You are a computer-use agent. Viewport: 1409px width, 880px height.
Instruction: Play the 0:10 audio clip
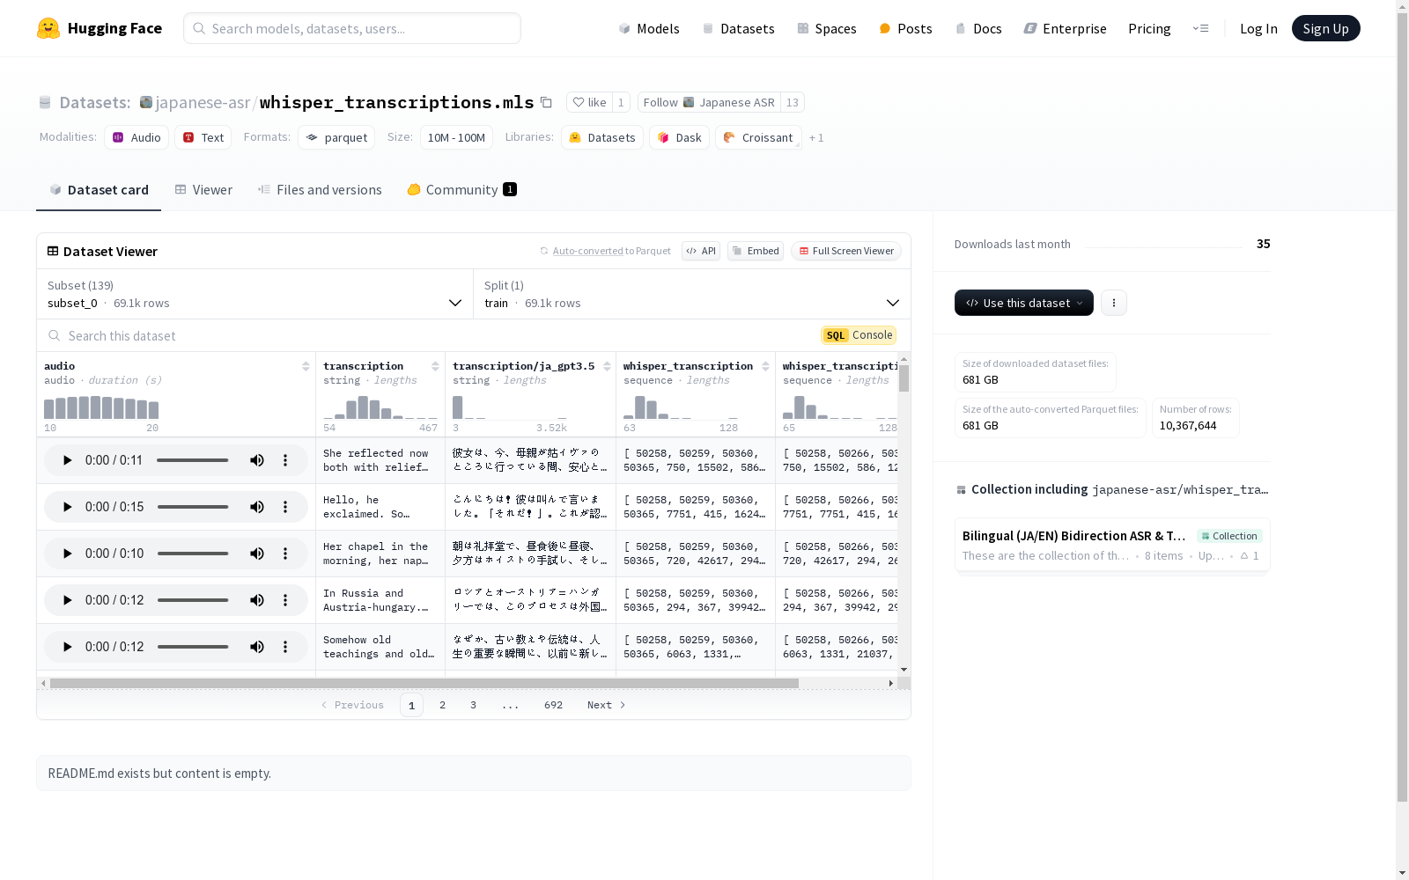tap(67, 554)
